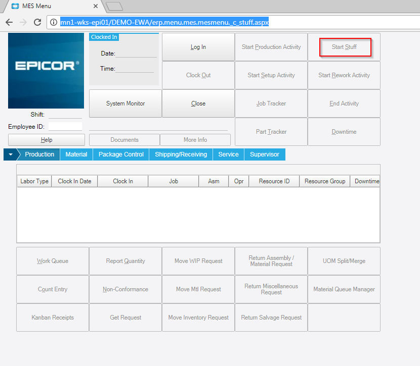Click the Epicor logo image
420x366 pixels.
(46, 71)
